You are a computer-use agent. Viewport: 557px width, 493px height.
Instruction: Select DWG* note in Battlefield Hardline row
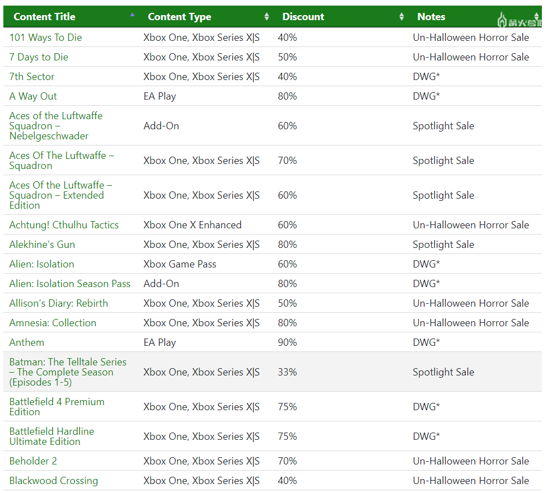(426, 436)
